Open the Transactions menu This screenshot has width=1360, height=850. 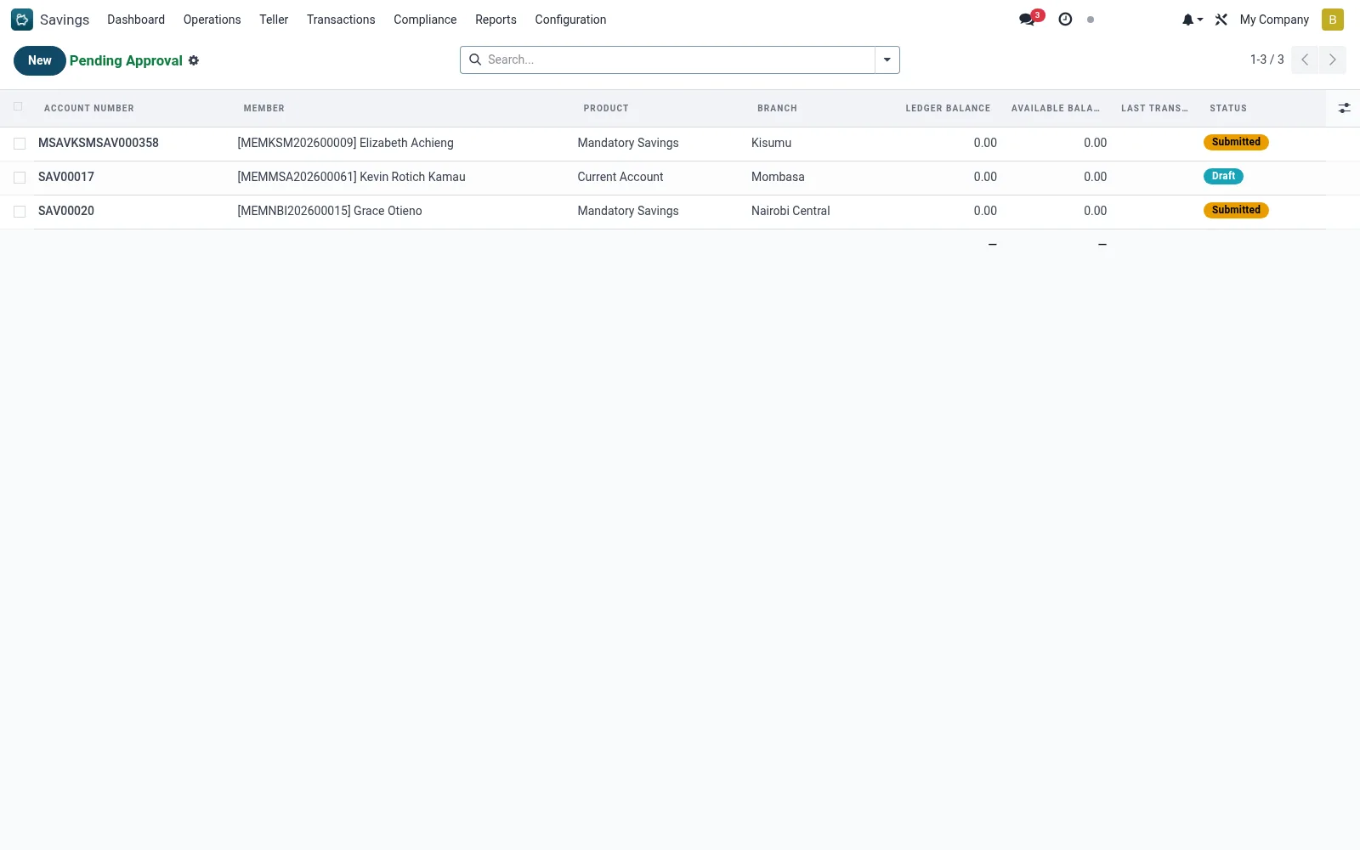click(341, 20)
